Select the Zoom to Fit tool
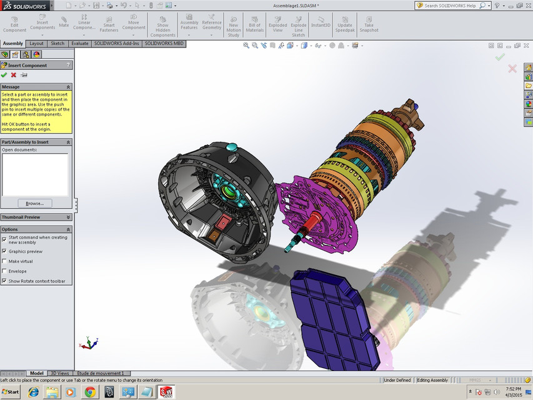 [245, 45]
